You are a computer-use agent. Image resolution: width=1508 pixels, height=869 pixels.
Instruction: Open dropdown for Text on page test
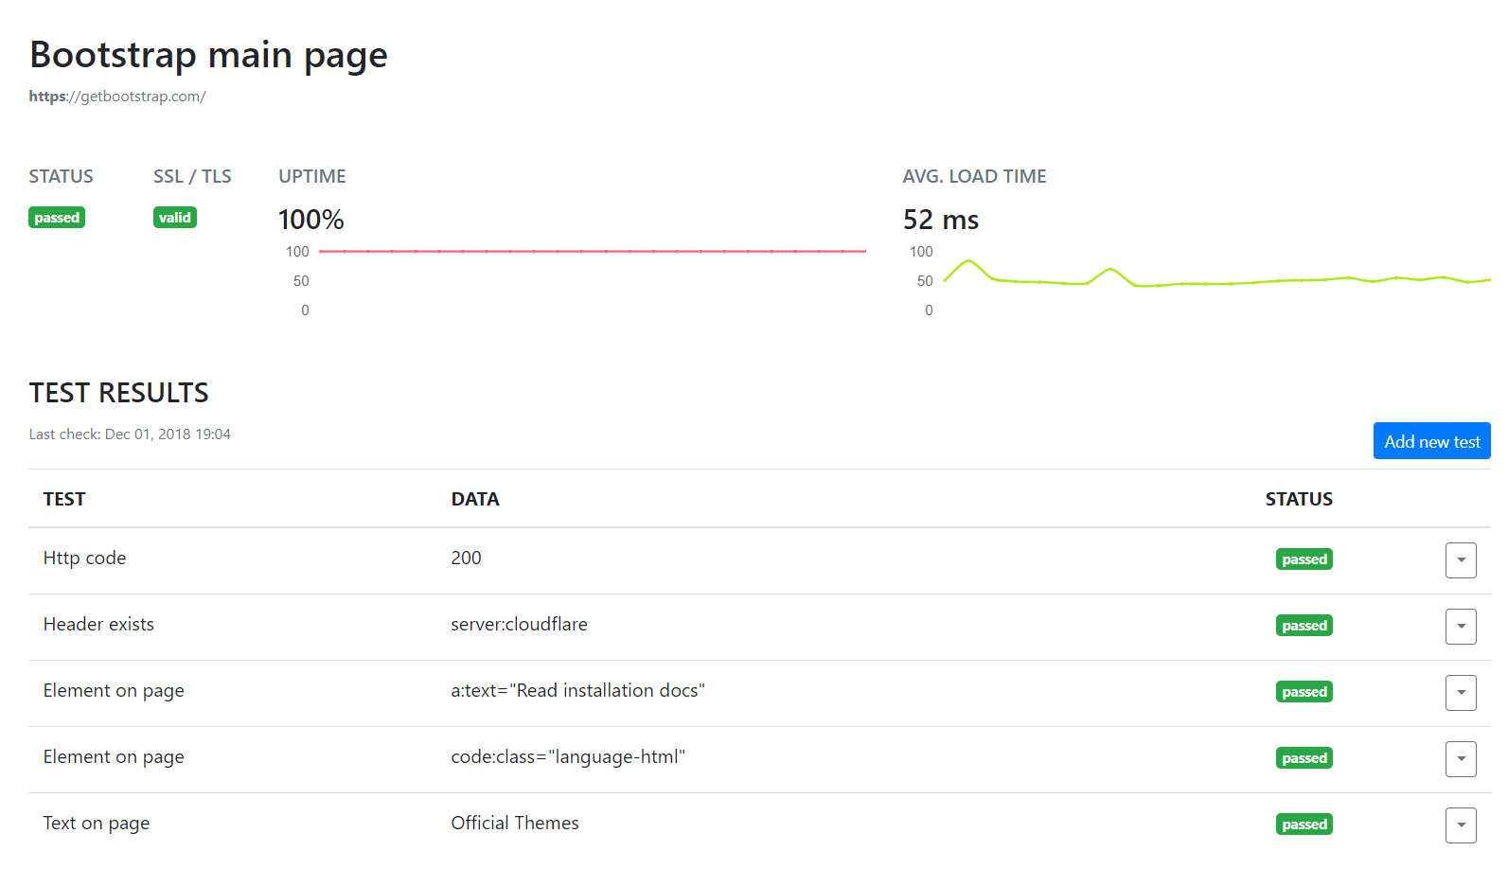(1460, 825)
